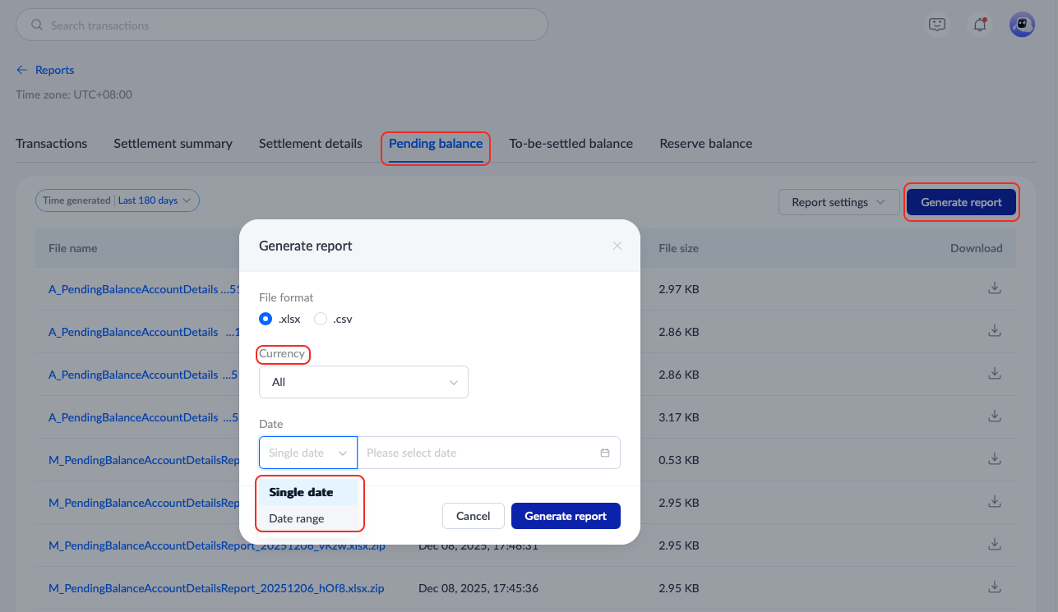Select the .csv file format radio
This screenshot has height=612, width=1058.
tap(321, 319)
